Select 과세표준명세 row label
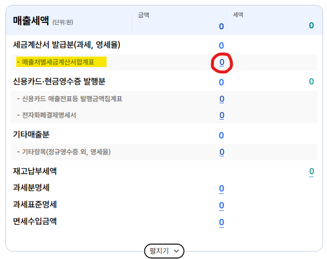Image resolution: width=327 pixels, height=259 pixels. pyautogui.click(x=35, y=204)
